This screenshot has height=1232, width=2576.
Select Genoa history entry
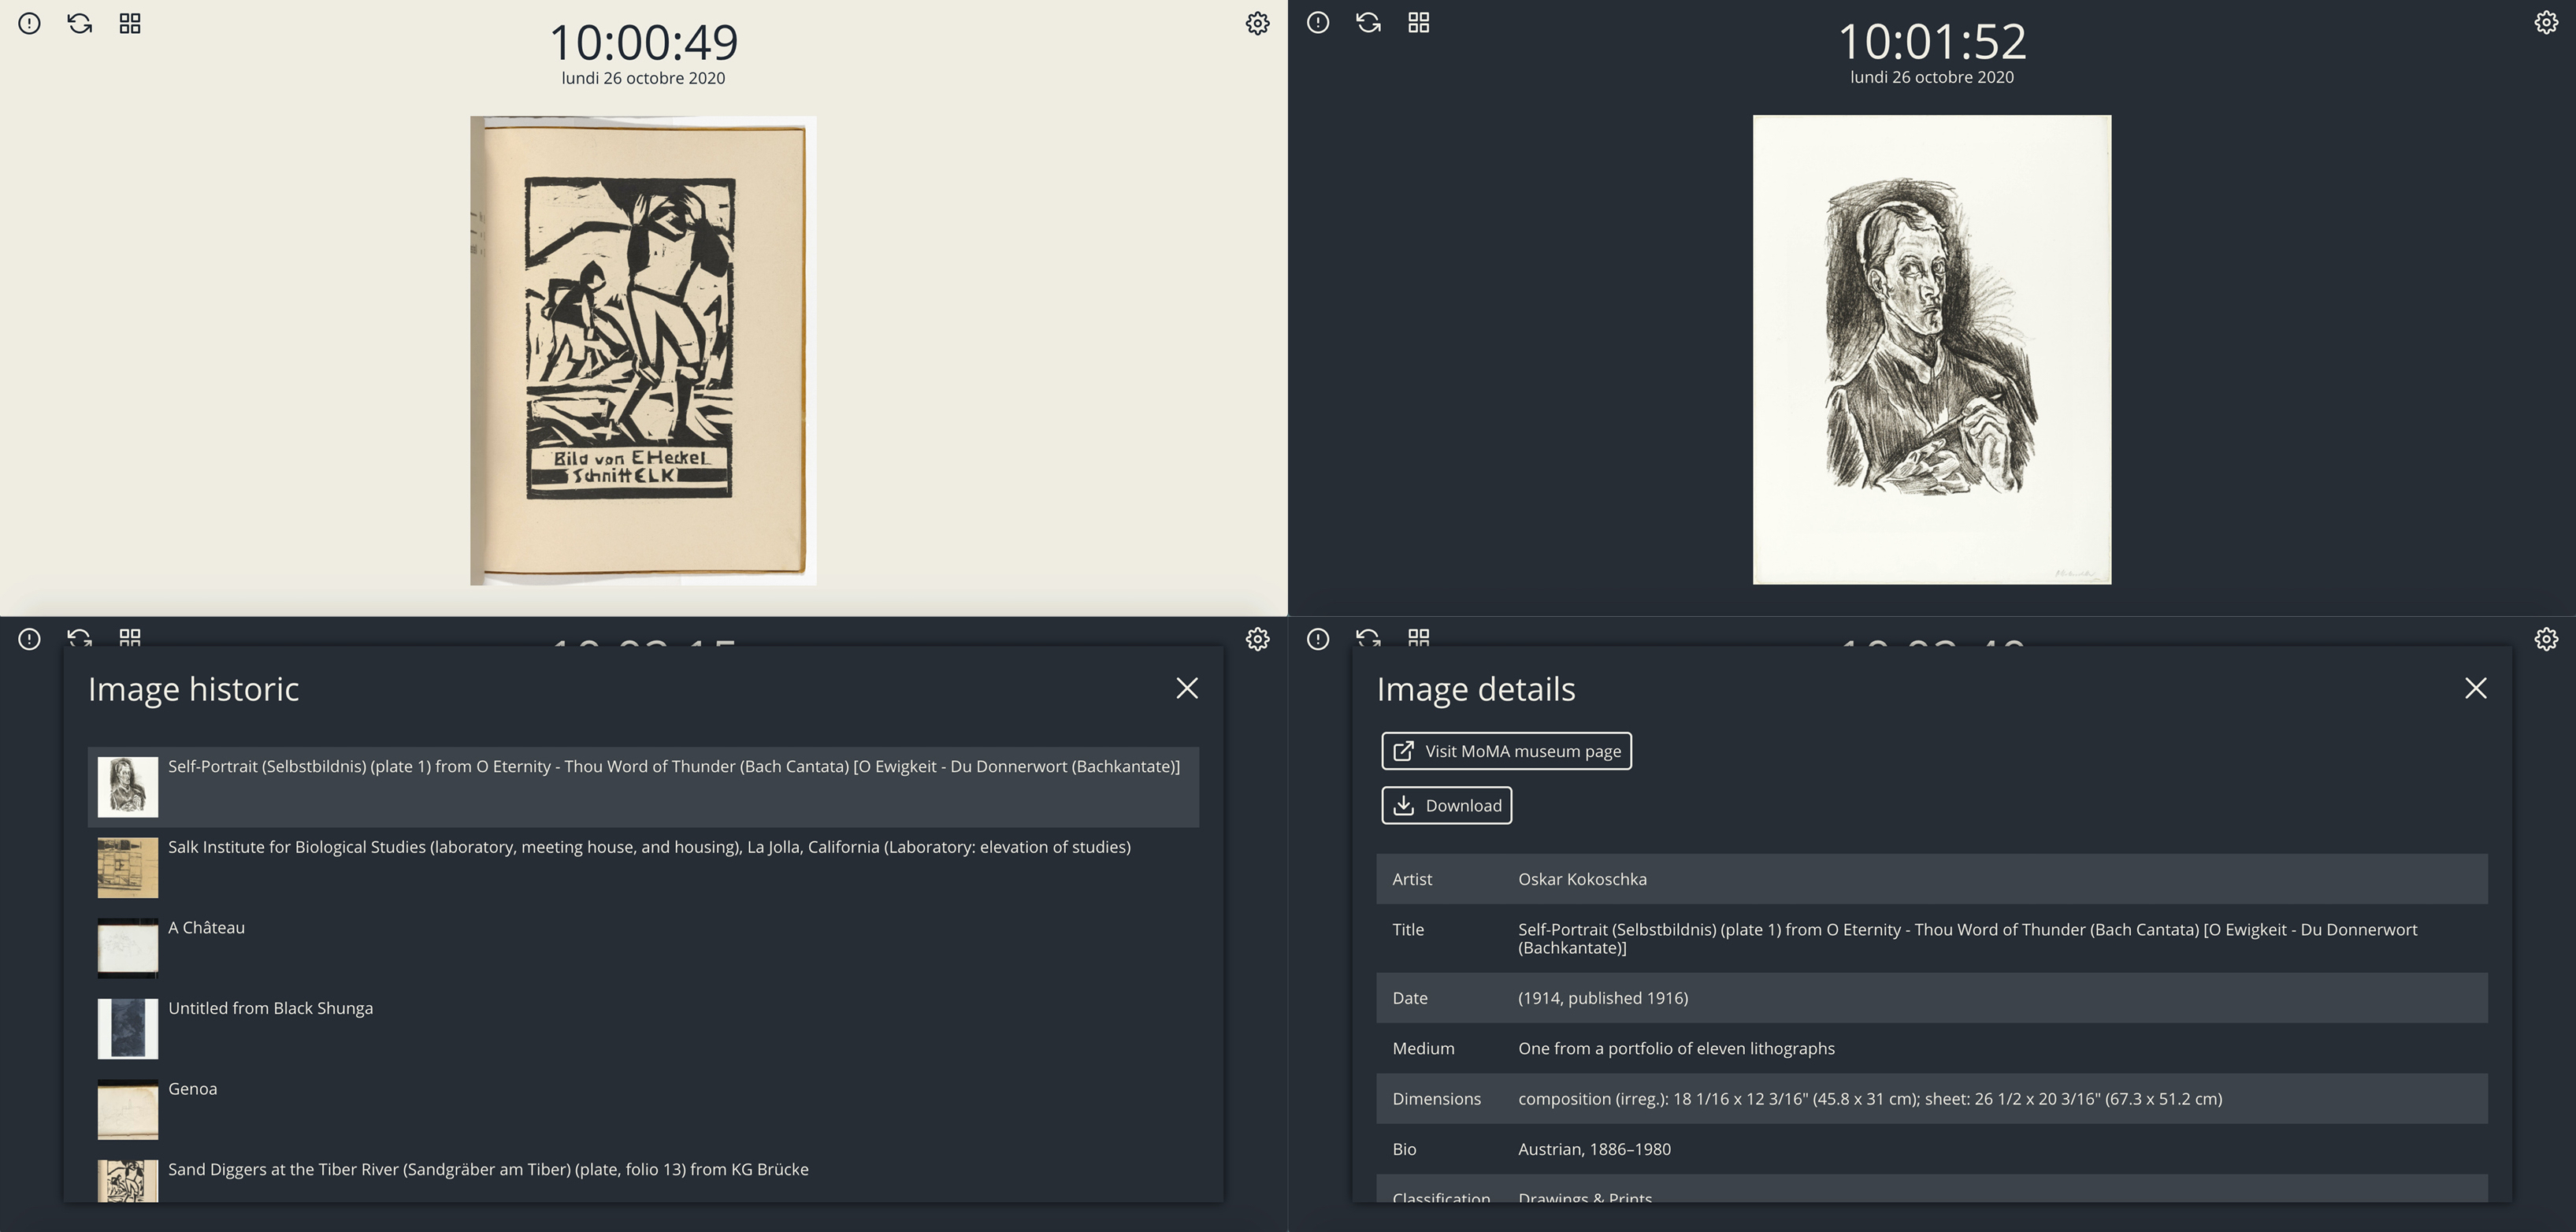643,1109
